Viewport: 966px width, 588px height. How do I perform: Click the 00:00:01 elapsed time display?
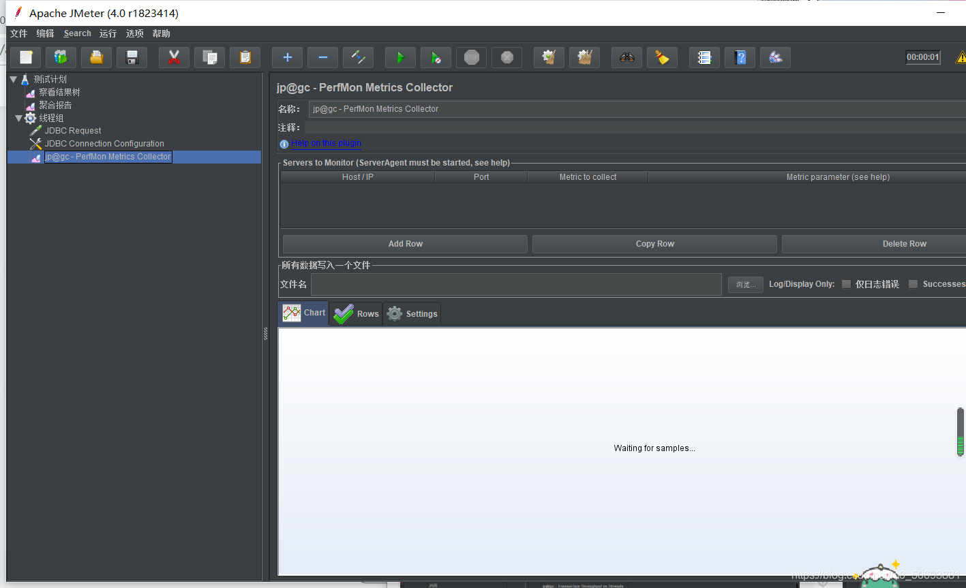923,57
